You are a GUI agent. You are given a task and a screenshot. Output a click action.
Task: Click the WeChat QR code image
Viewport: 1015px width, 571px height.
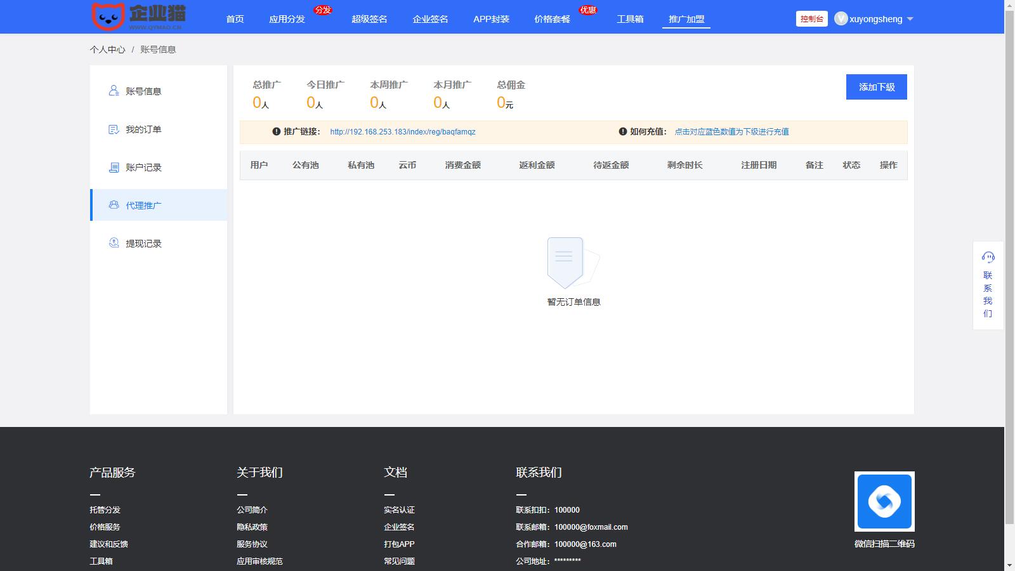click(x=884, y=501)
